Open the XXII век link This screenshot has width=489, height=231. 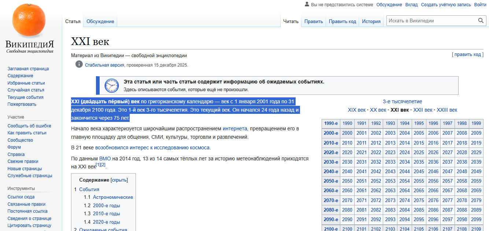coord(423,110)
